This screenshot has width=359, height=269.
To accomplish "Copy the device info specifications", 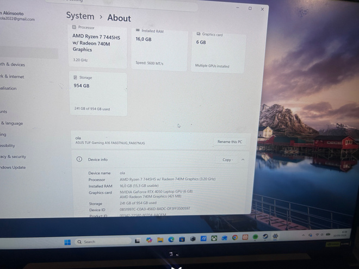I will tap(227, 160).
